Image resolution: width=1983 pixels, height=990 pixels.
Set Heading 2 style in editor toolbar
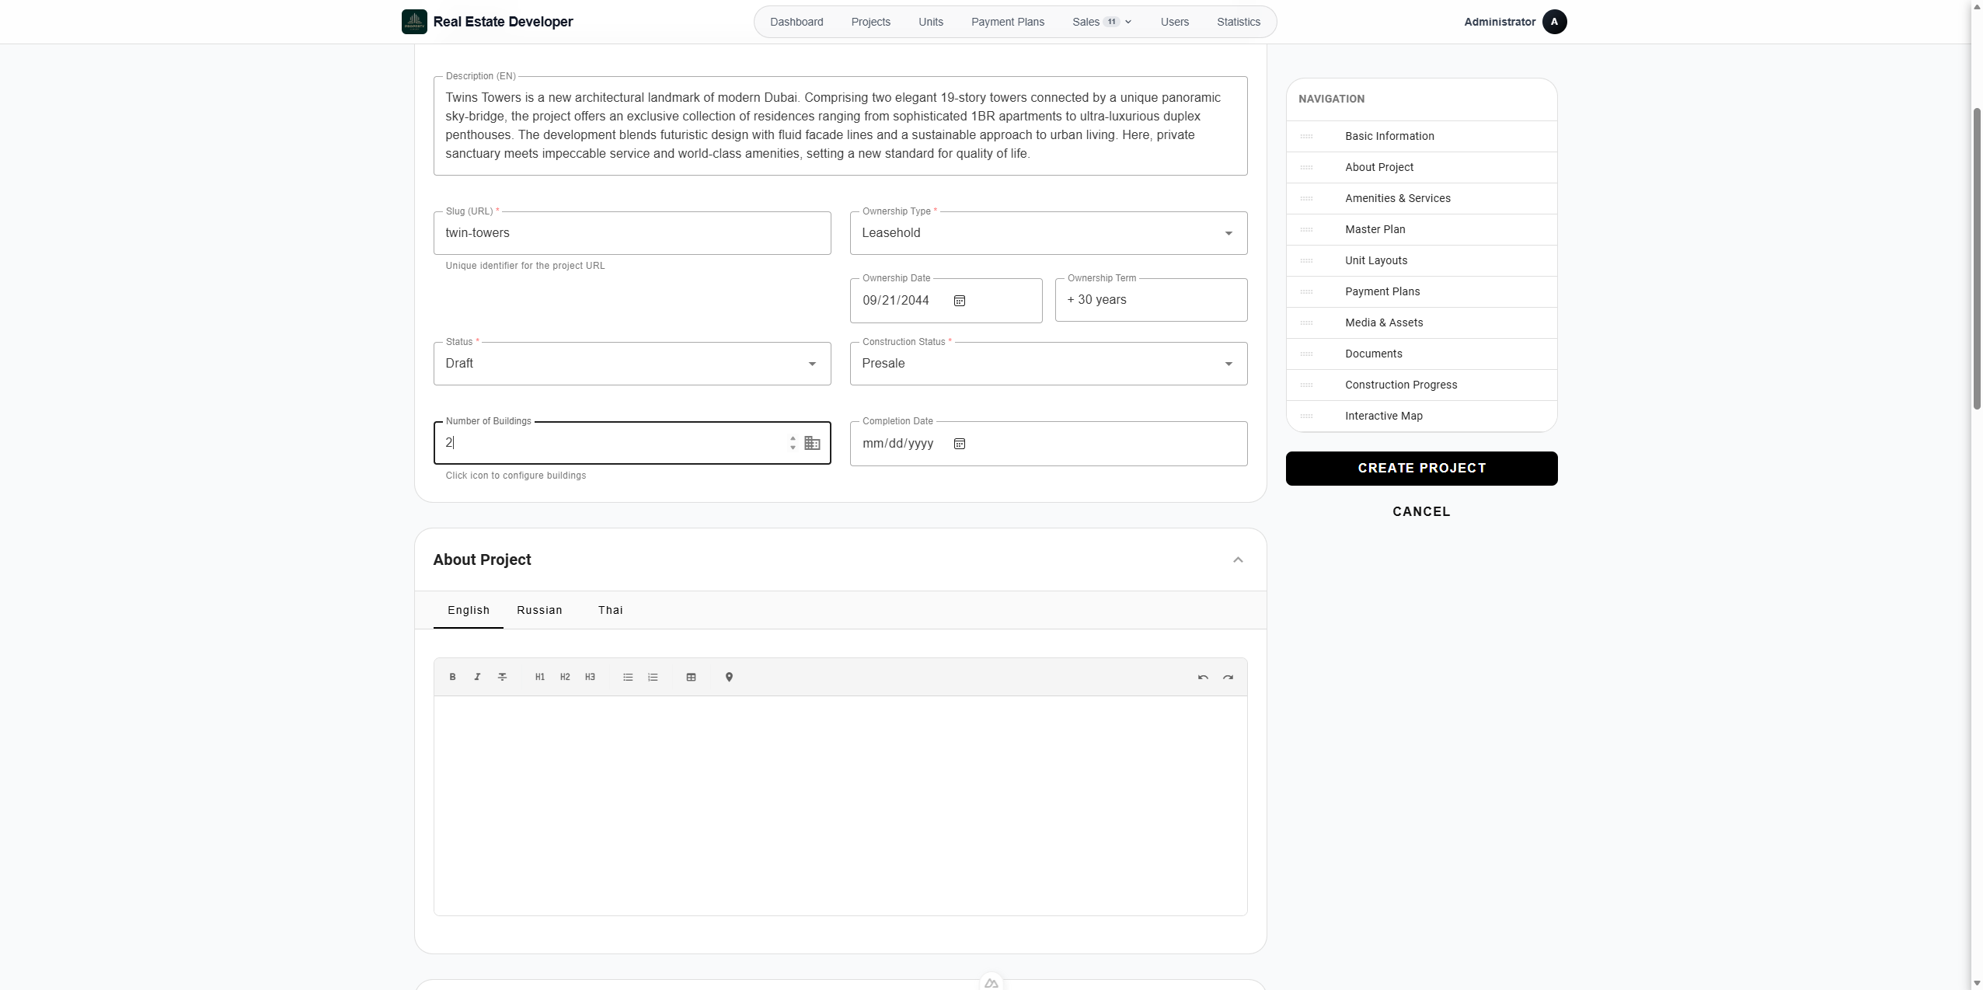pos(565,677)
